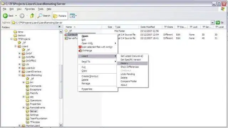The height and width of the screenshot is (128, 228).
Task: Click the grey Forward arrow icon
Action: (x=22, y=16)
